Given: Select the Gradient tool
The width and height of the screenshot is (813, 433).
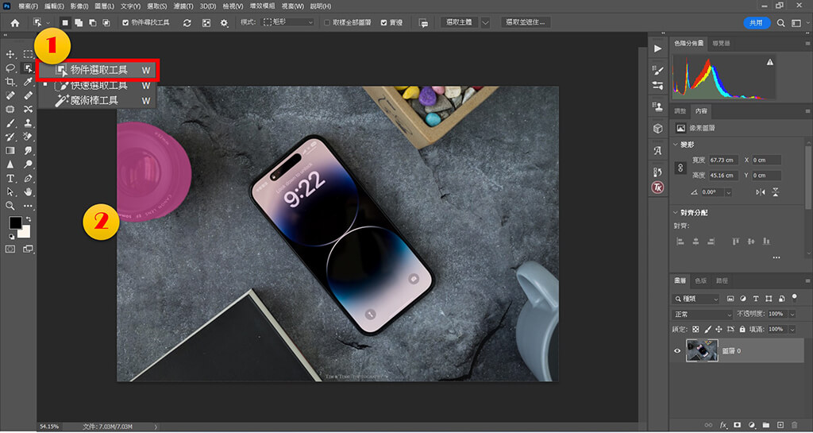Looking at the screenshot, I should 10,151.
